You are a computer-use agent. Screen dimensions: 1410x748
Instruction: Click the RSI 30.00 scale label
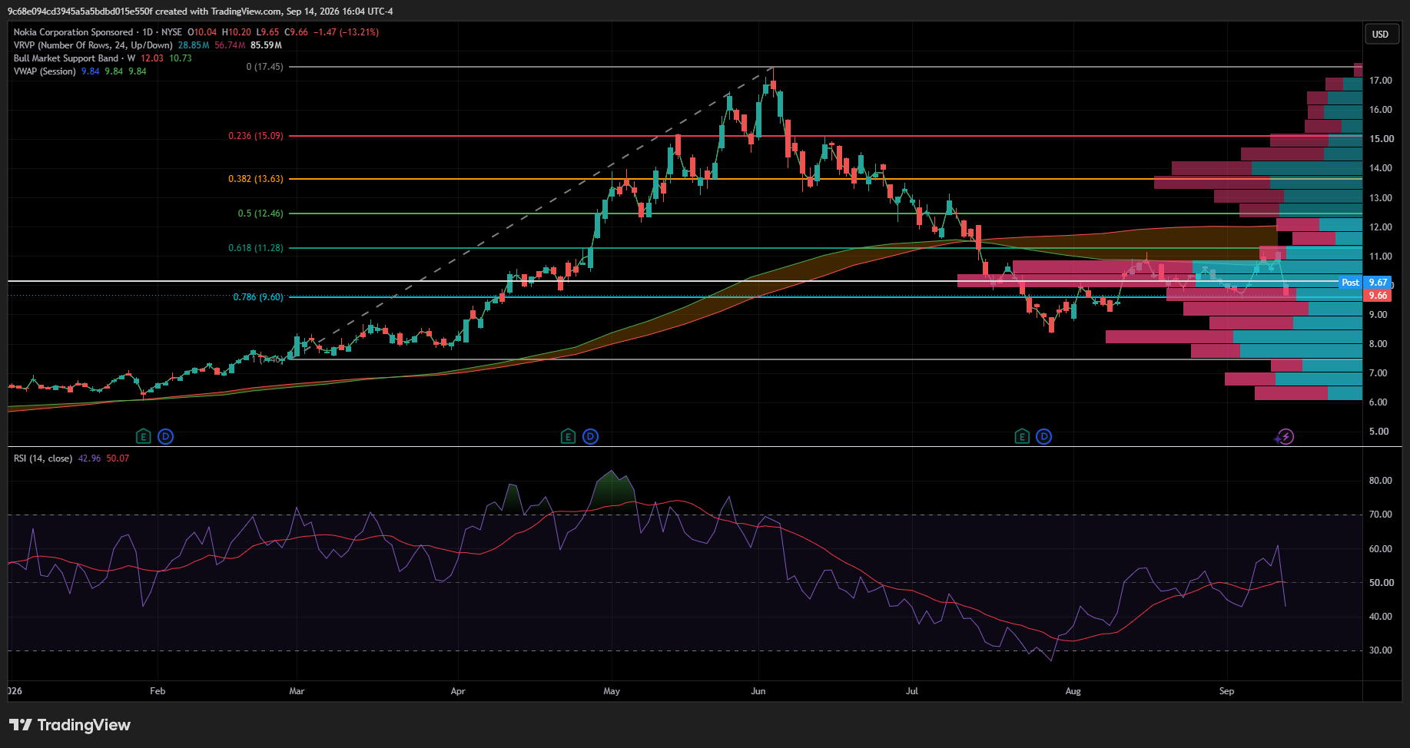click(x=1380, y=650)
